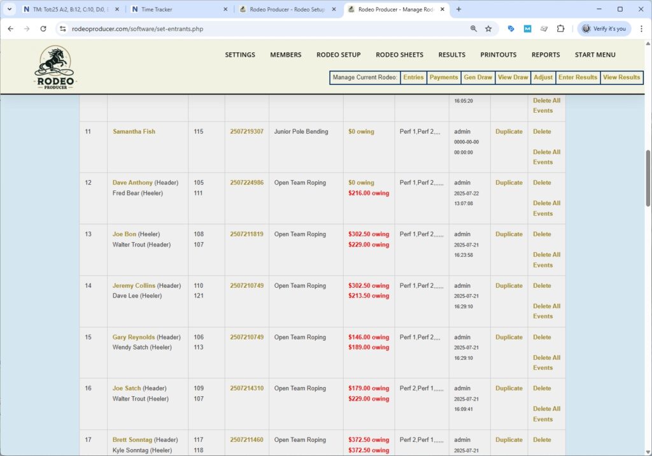
Task: Open the RODEO SETUP menu
Action: (x=338, y=55)
